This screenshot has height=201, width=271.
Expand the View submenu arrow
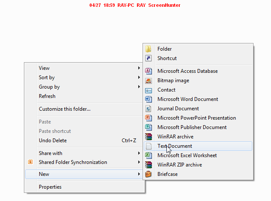tap(139, 68)
